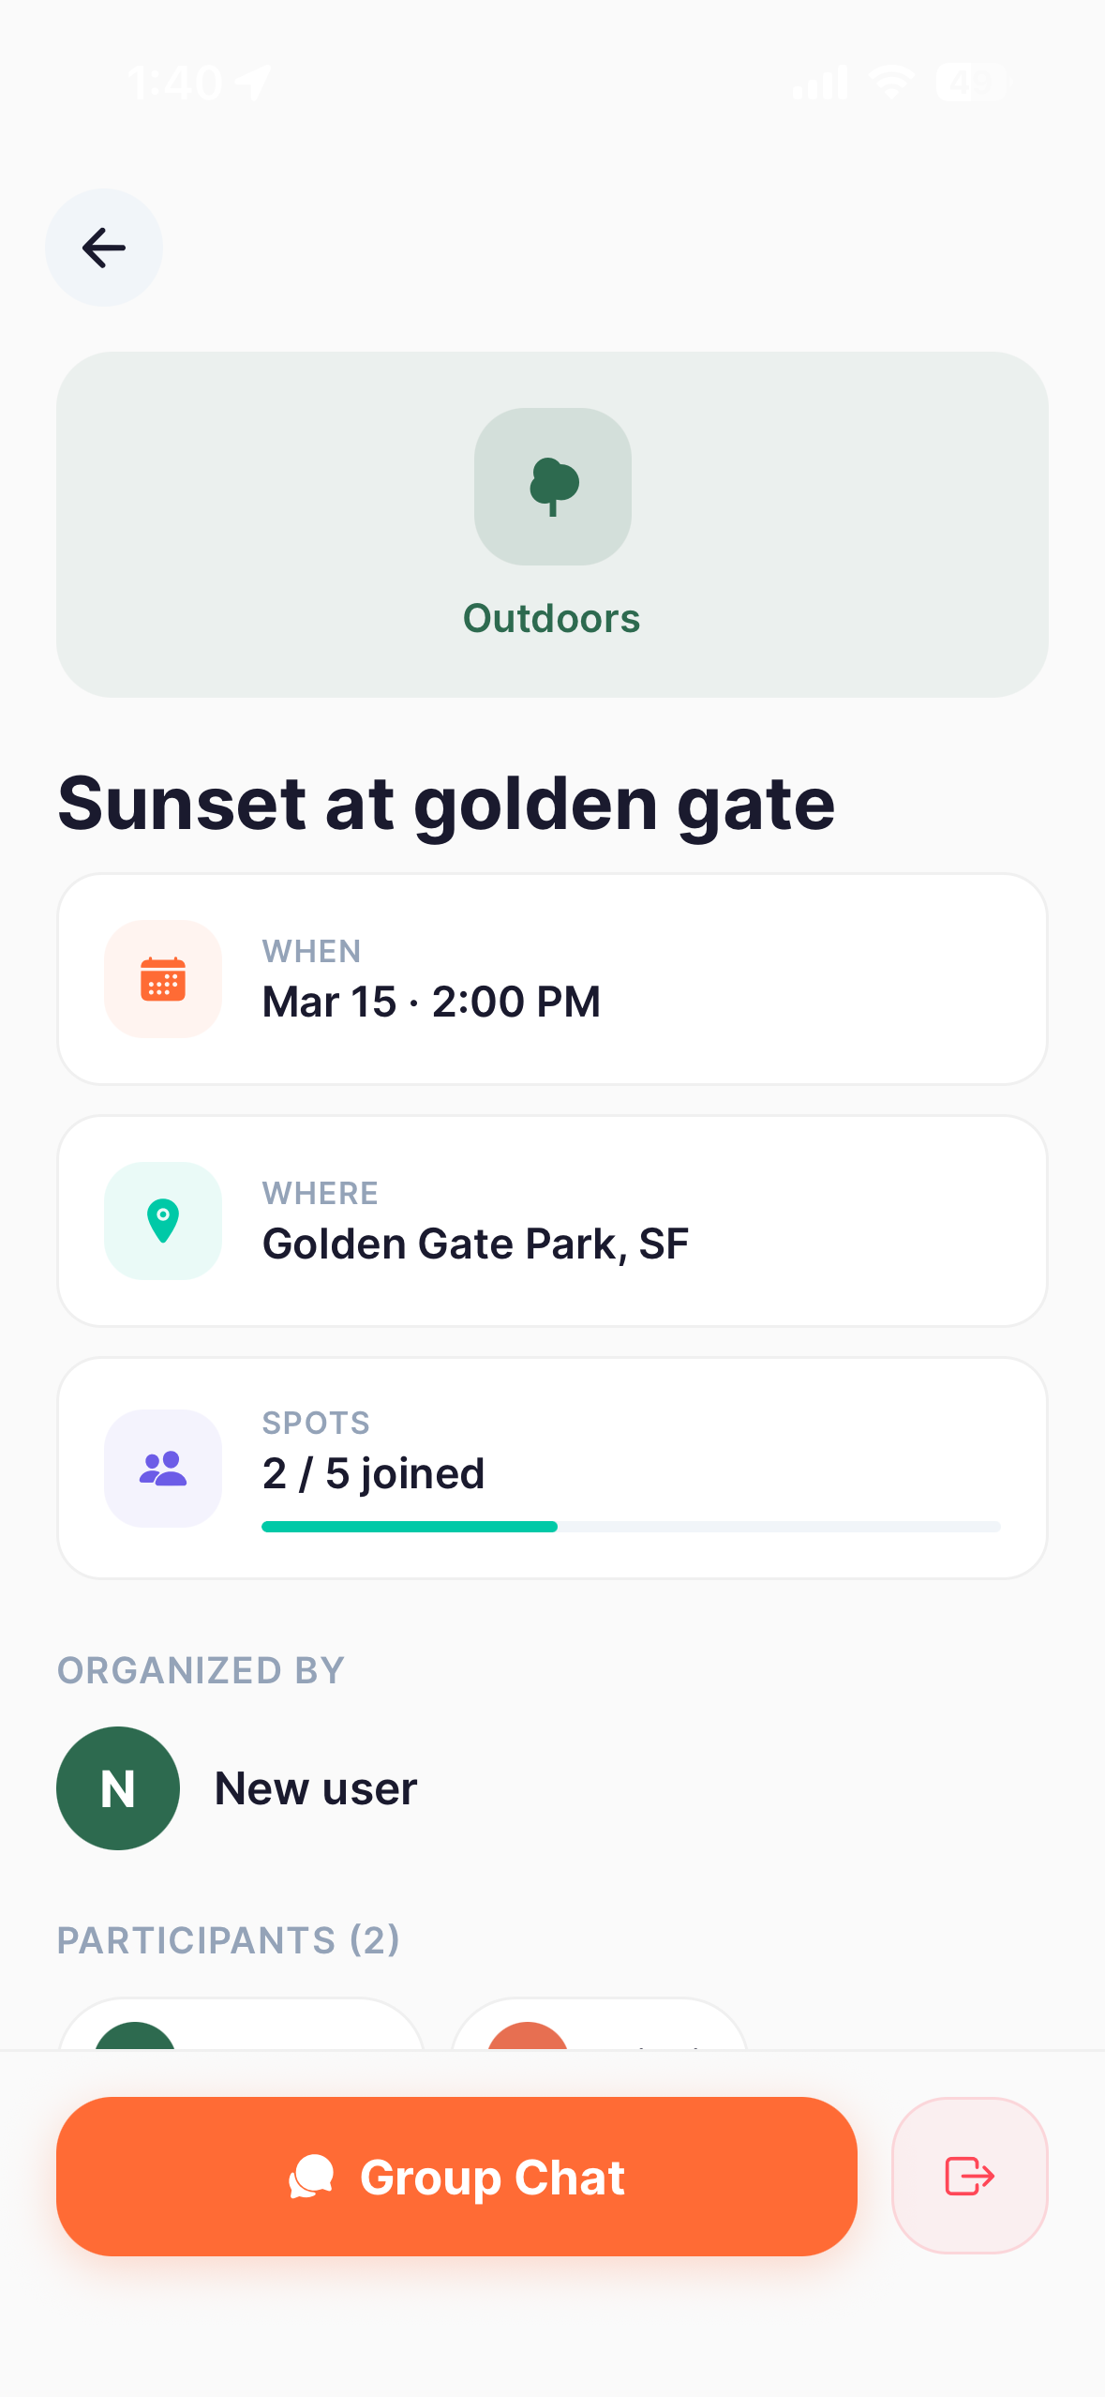
Task: Tap the purple people spots icon
Action: pos(163,1469)
